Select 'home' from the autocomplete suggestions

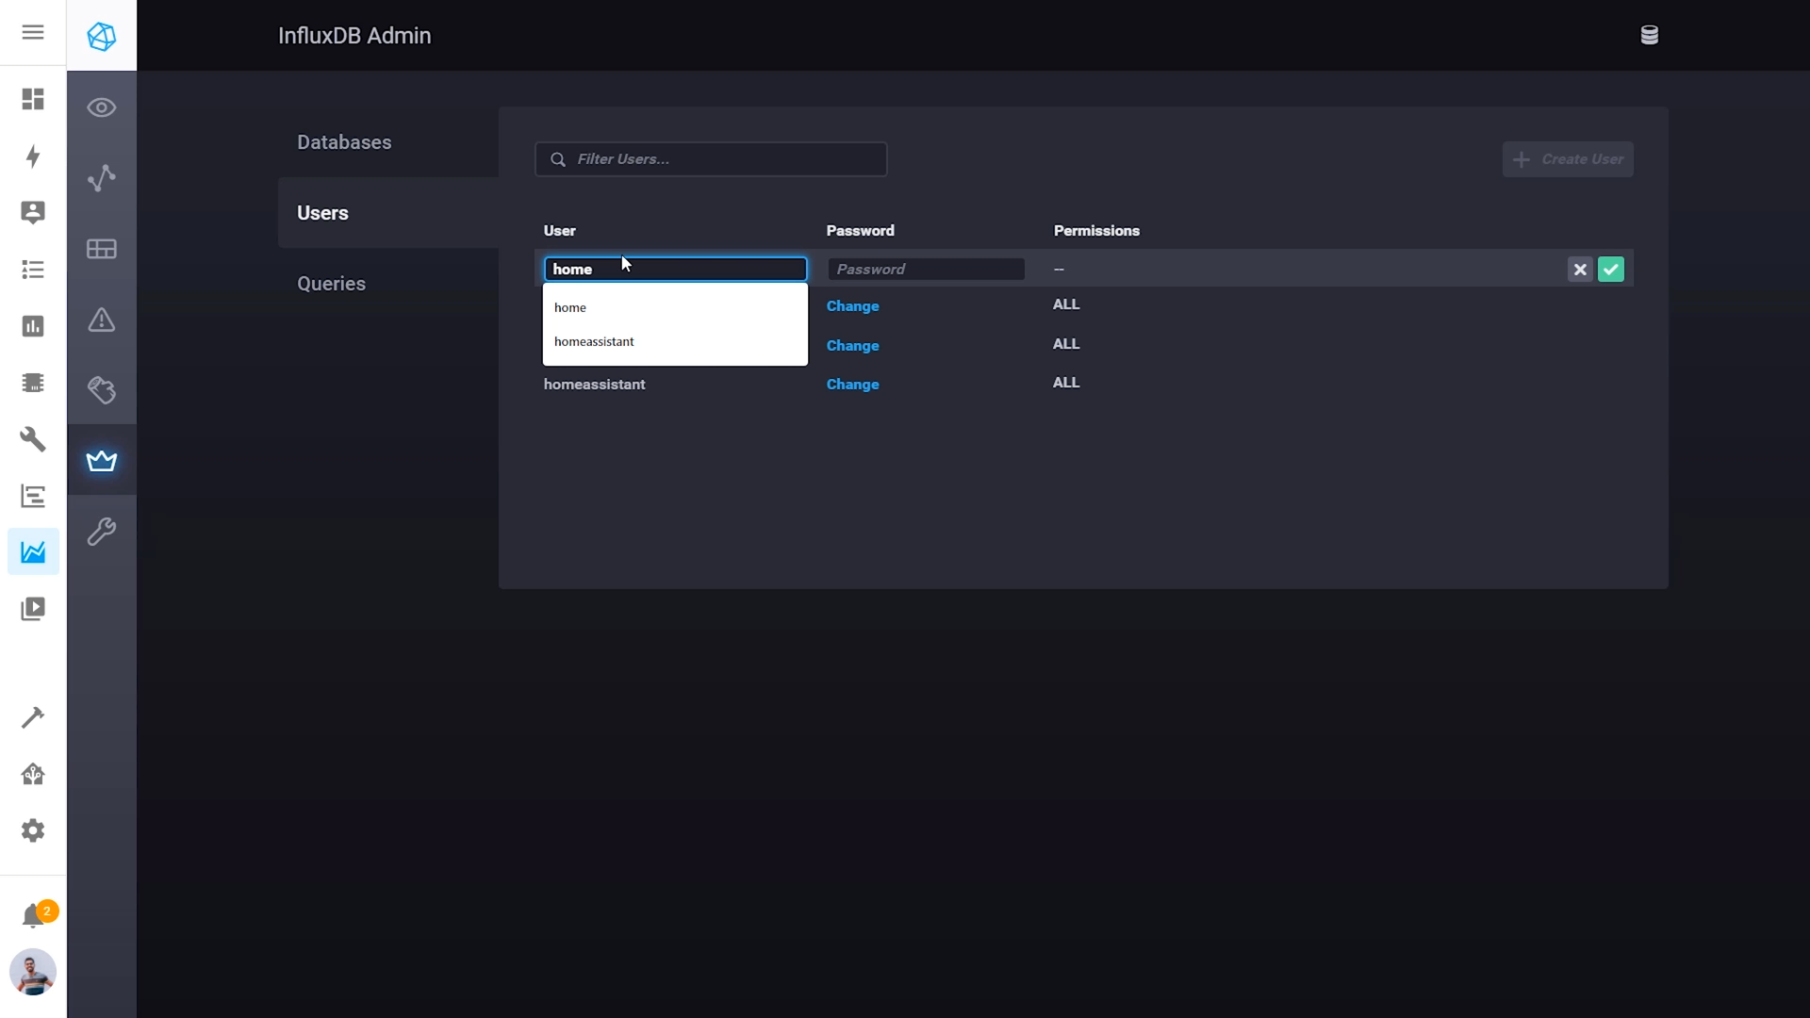click(x=570, y=308)
